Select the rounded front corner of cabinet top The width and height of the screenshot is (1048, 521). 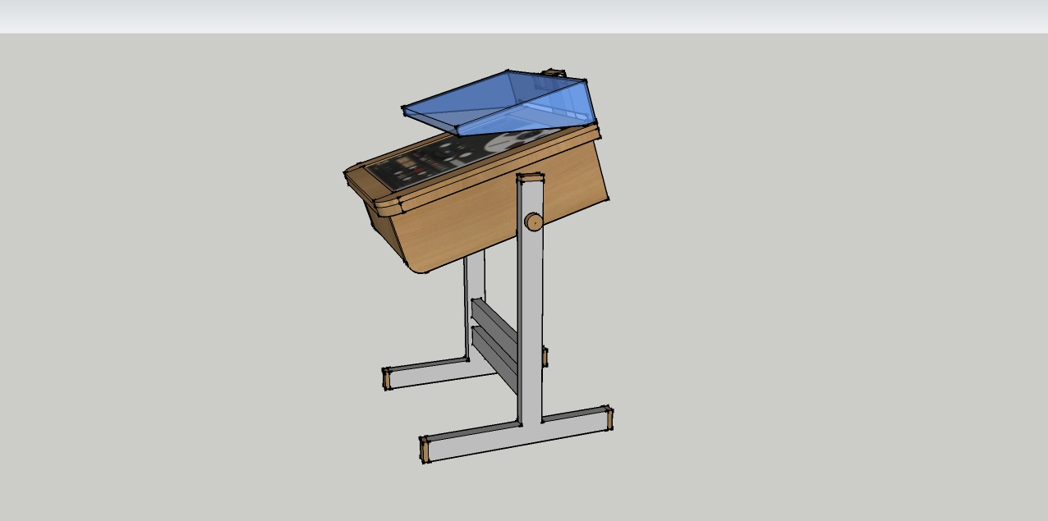(x=382, y=203)
